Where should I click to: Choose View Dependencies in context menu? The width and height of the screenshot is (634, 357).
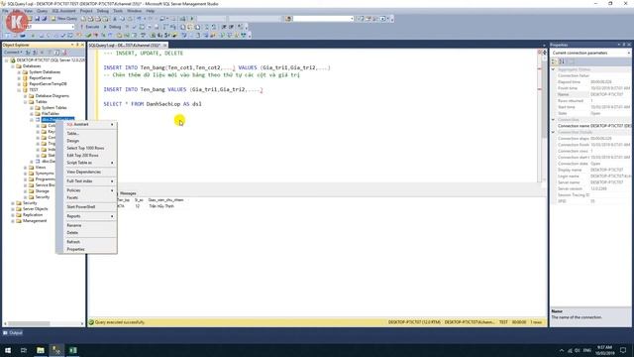[x=90, y=172]
